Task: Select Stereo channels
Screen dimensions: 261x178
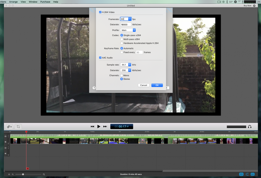Action: point(122,79)
